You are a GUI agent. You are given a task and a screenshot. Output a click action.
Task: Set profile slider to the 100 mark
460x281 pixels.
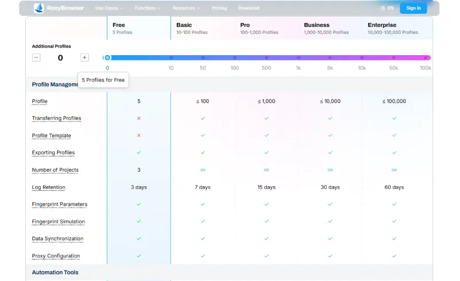(235, 57)
